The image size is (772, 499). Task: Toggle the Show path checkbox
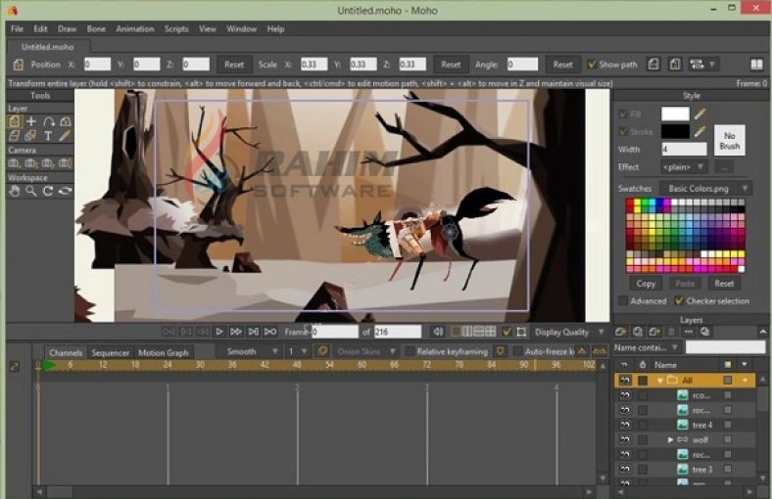tap(591, 65)
